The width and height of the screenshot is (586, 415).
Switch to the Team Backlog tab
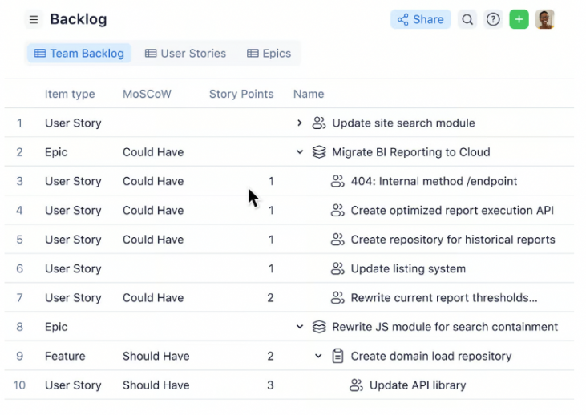pyautogui.click(x=79, y=54)
